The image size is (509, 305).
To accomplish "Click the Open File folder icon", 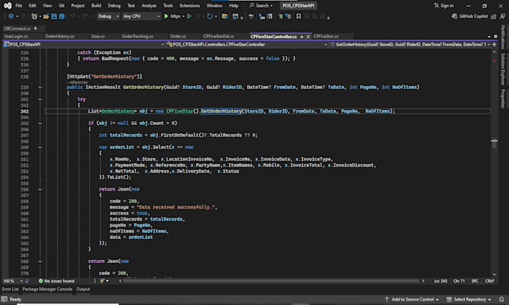I will coord(46,16).
